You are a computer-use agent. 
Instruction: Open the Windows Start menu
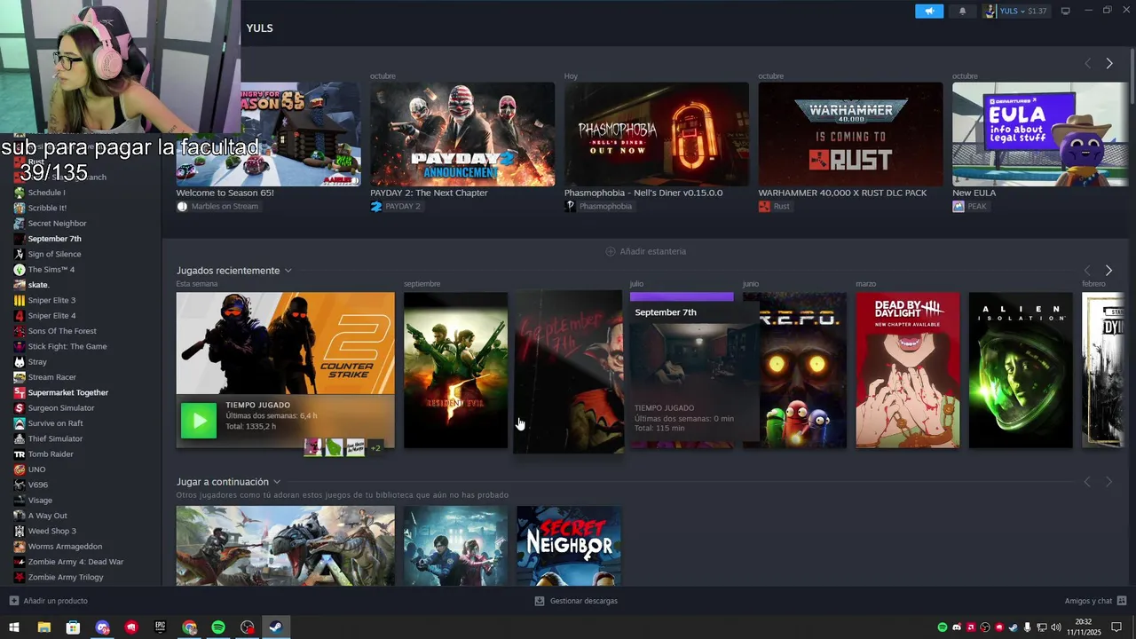click(14, 627)
